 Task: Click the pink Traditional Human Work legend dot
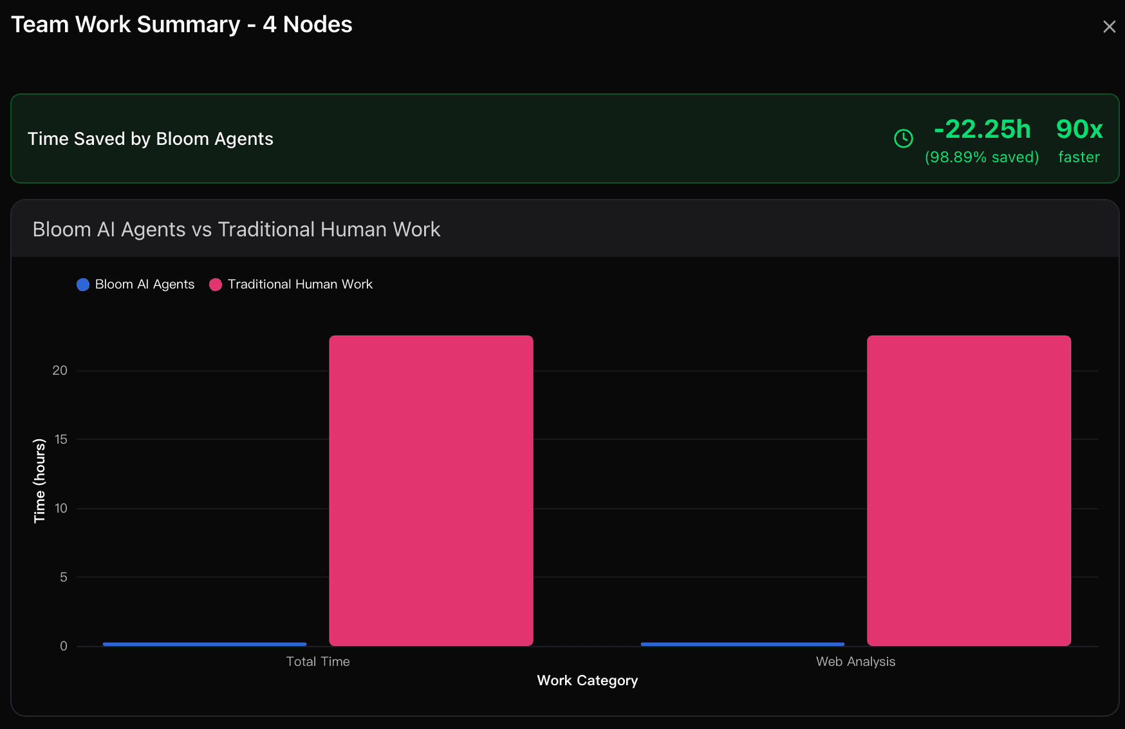coord(216,285)
